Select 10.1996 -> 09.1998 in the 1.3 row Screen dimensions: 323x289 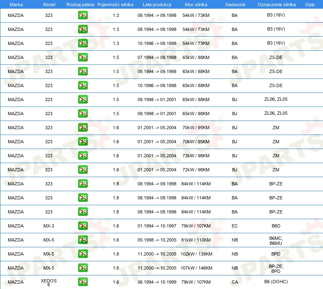(x=157, y=43)
